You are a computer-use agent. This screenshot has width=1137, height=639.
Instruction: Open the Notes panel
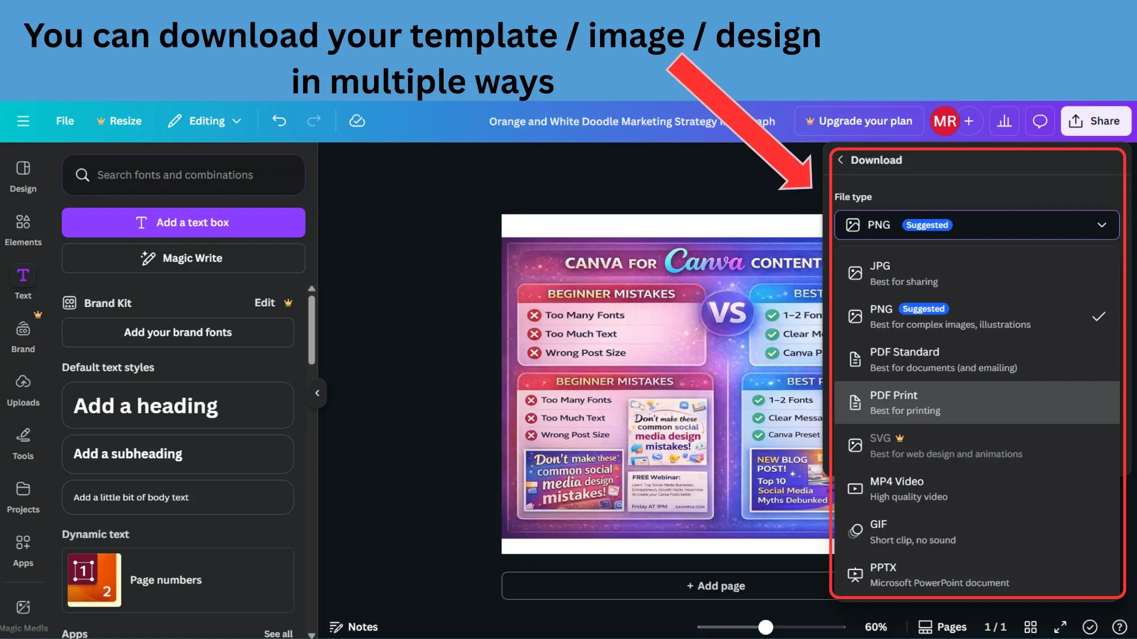[x=354, y=627]
